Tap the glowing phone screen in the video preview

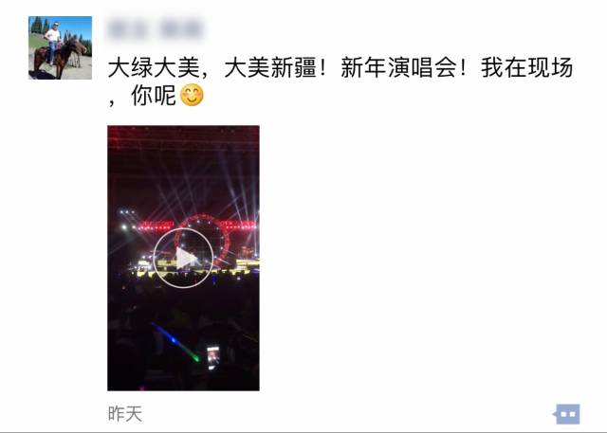coord(212,357)
